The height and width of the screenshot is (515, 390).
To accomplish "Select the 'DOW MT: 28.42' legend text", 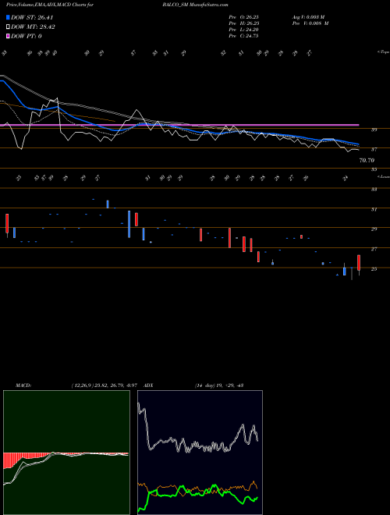I will click(x=33, y=27).
